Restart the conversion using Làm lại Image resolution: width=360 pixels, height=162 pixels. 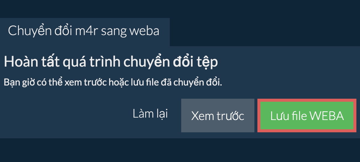coord(150,114)
